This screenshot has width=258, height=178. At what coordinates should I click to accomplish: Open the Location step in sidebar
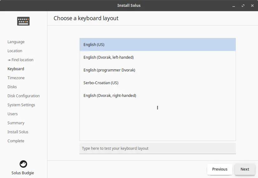15,51
